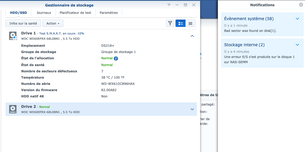
Task: Expand the Drive 2 details
Action: [x=192, y=109]
